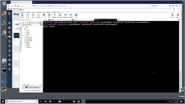
Task: Click the logout arrow icon in BeyondInsight sidebar
Action: tap(10, 69)
